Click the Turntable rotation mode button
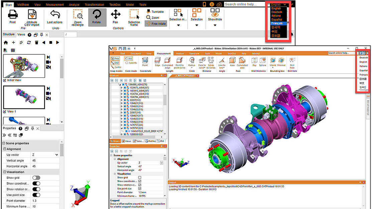 [155, 12]
